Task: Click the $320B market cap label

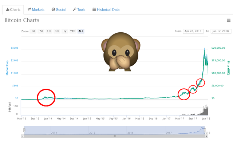Action: click(x=15, y=48)
